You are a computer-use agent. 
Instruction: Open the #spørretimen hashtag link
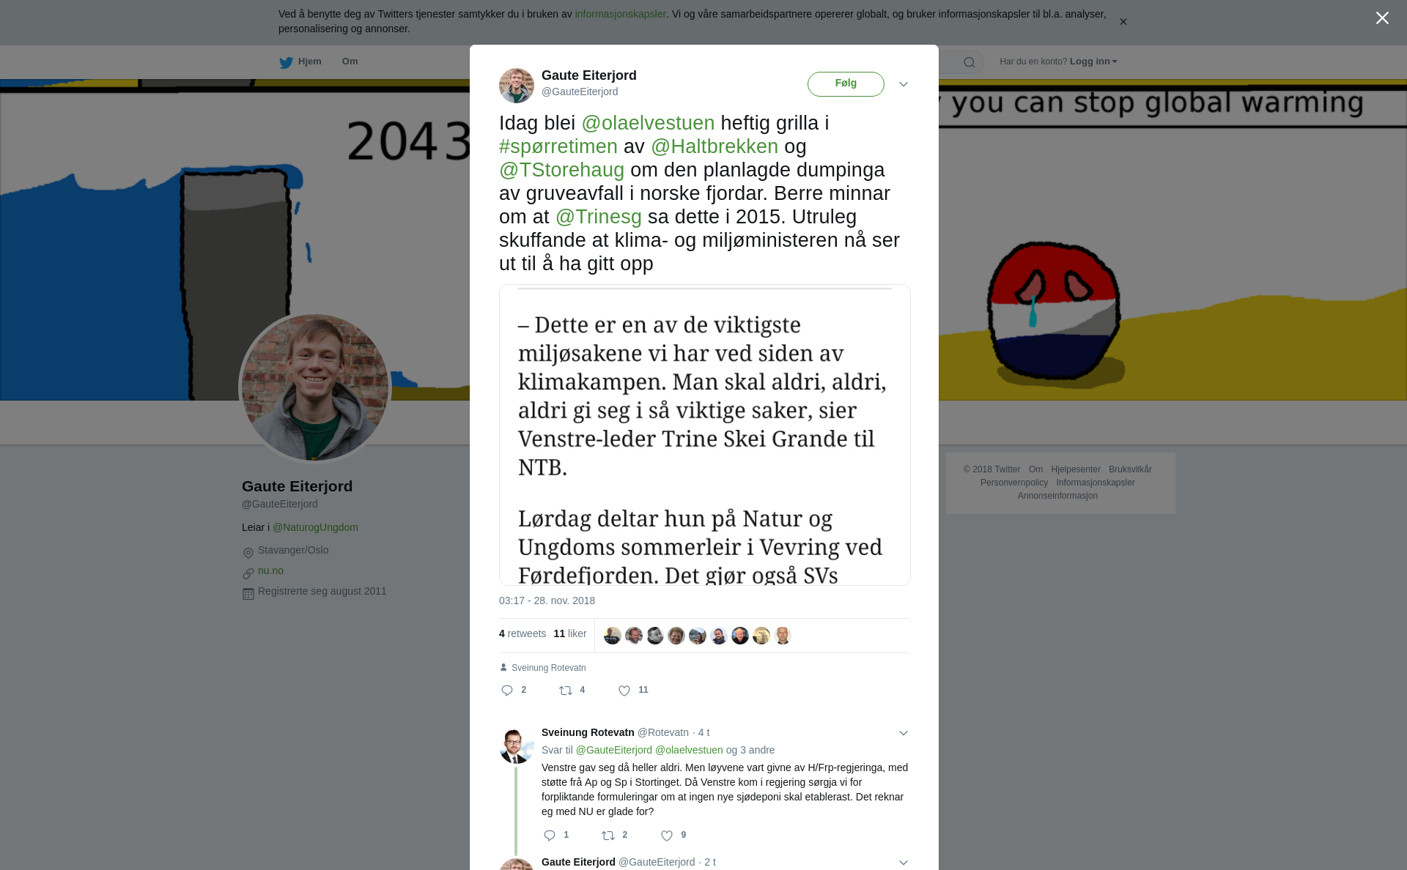point(558,146)
